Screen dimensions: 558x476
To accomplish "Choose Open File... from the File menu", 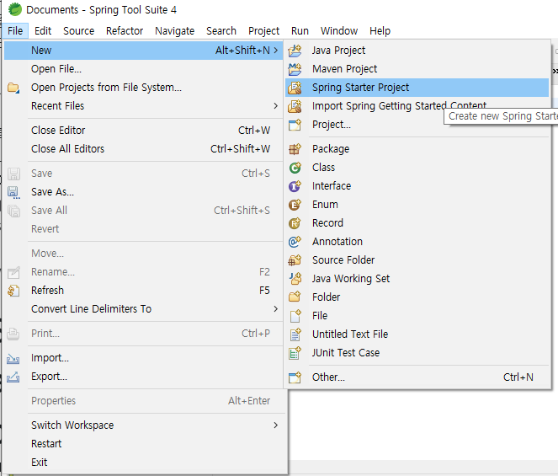I will pos(144,69).
